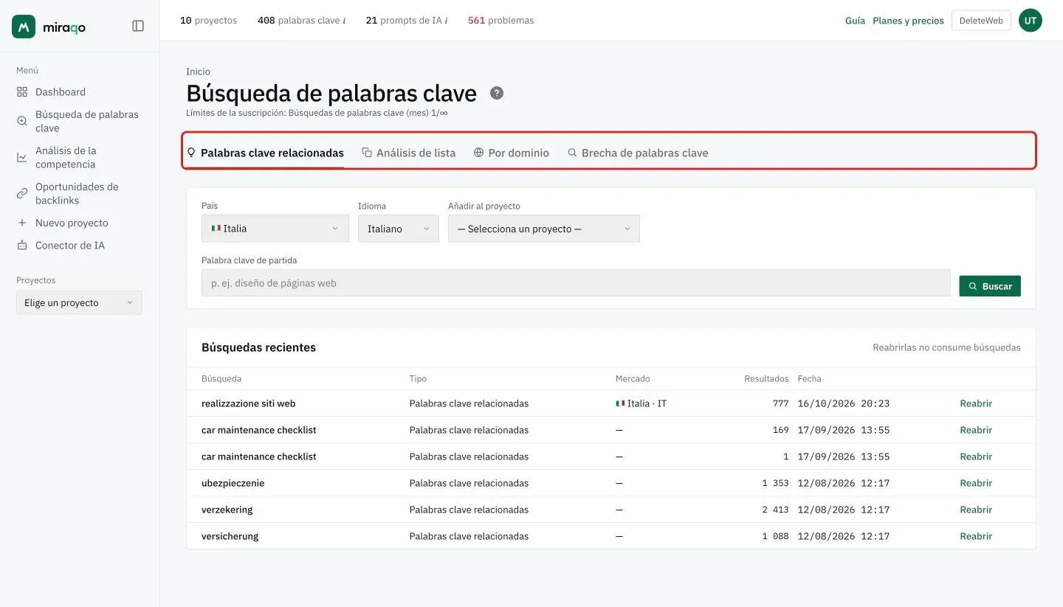Open the Idioma dropdown showing Italiano
1063x607 pixels.
coord(399,229)
